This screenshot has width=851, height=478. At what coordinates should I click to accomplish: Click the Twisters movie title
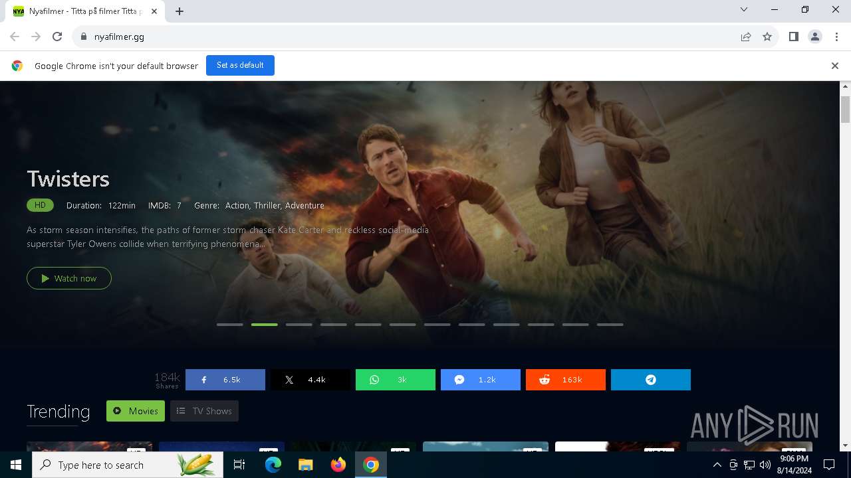tap(68, 179)
